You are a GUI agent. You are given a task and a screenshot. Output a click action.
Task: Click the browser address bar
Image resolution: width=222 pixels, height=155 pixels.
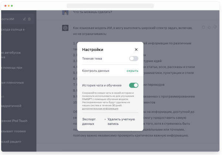(110, 6)
